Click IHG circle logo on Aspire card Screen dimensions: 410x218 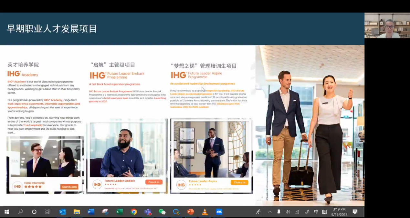(x=181, y=185)
